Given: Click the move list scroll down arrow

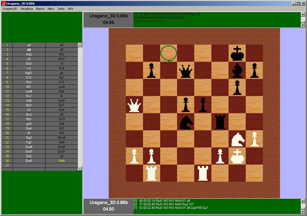Looking at the screenshot, I should point(80,168).
